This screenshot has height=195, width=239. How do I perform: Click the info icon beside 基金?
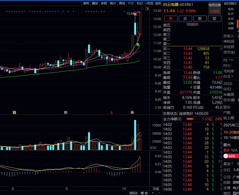pyautogui.click(x=232, y=163)
